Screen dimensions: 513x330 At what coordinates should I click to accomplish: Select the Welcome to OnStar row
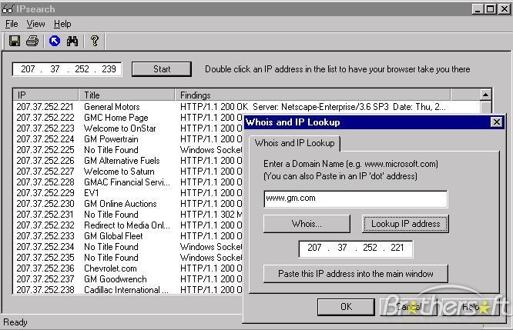click(128, 128)
